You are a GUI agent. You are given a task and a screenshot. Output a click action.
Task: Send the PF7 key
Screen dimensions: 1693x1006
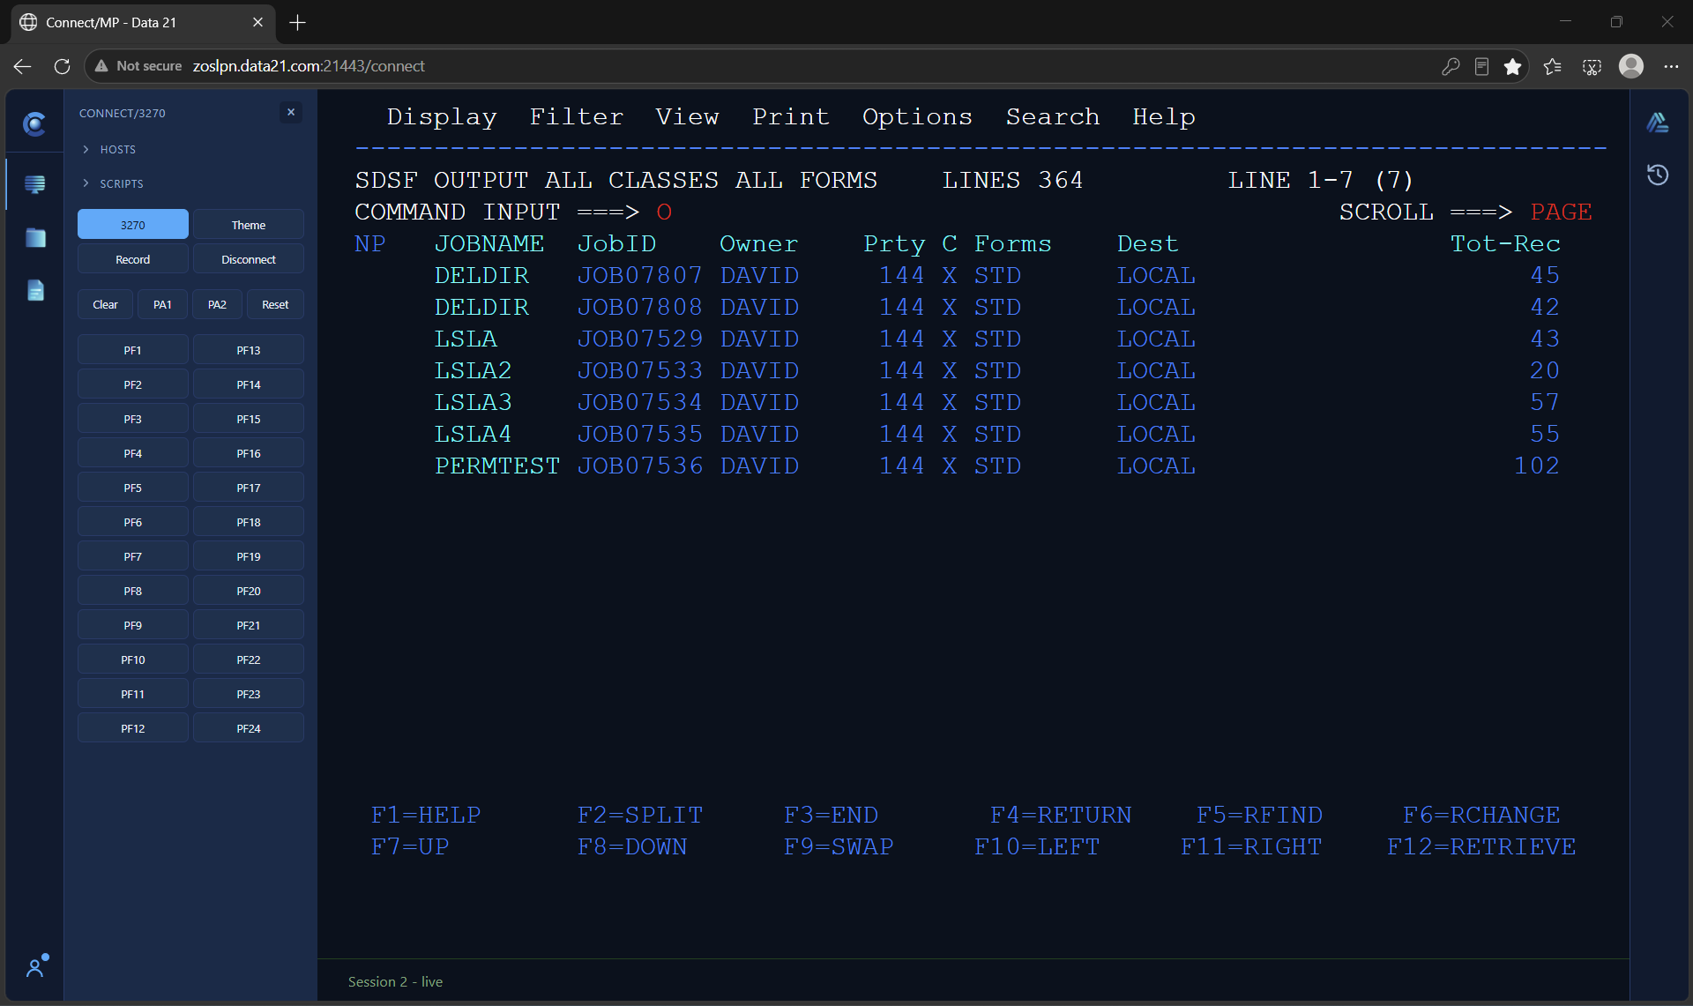(x=133, y=556)
